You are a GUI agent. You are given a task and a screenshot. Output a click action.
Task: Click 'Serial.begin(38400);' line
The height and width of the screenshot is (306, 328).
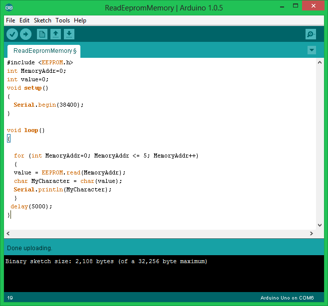pyautogui.click(x=48, y=105)
